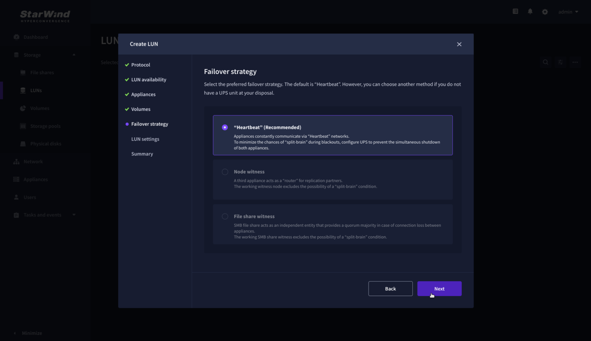
Task: Go to the LUN availability wizard step
Action: click(x=149, y=80)
